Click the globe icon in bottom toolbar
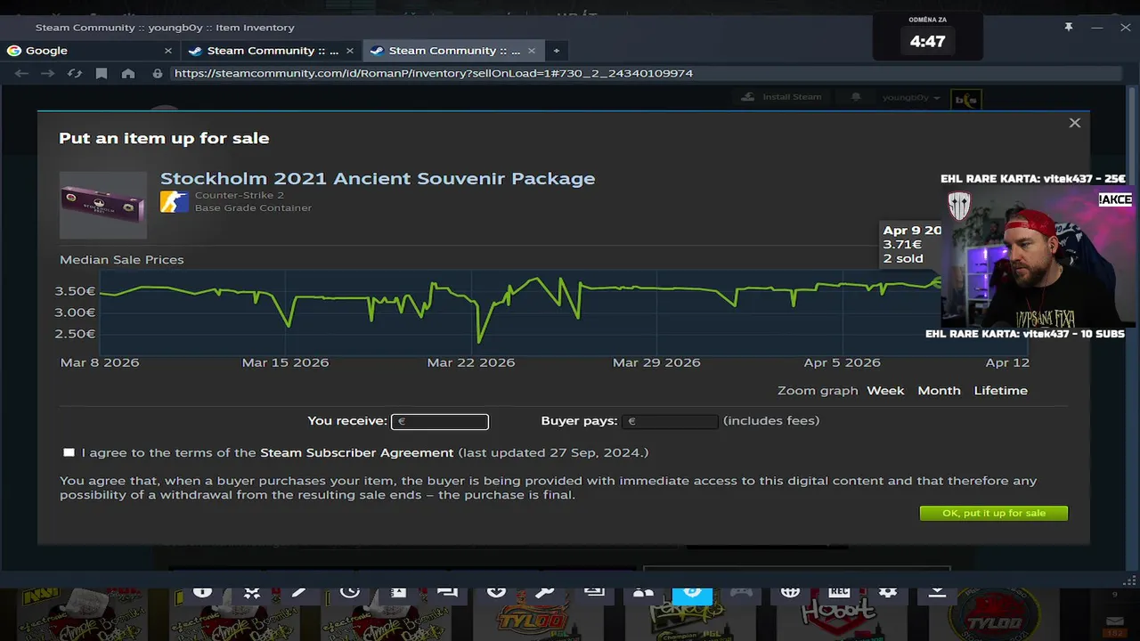 pyautogui.click(x=790, y=591)
